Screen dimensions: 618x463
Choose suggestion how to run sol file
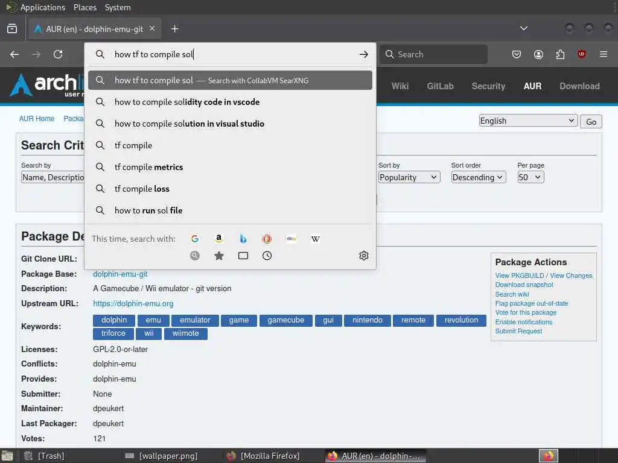230,210
